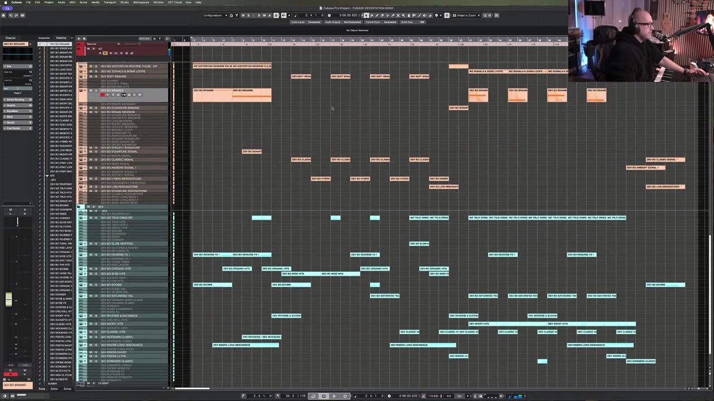Toggle the Cycle loop button in transport
Screen dimensions: 714x401
coord(313,396)
